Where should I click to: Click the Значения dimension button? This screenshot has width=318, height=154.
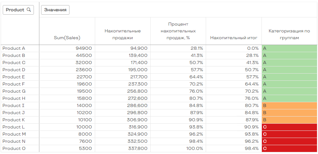55,10
